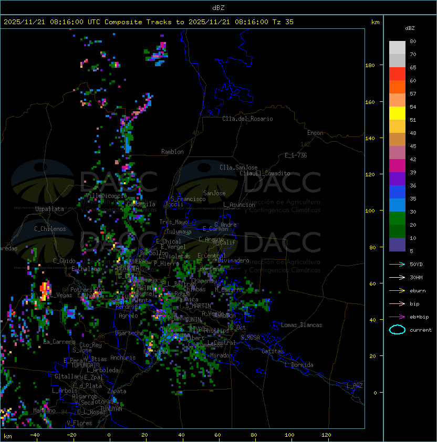The height and width of the screenshot is (442, 437).
Task: Click the 'Uspallata' map label
Action: [x=49, y=209]
